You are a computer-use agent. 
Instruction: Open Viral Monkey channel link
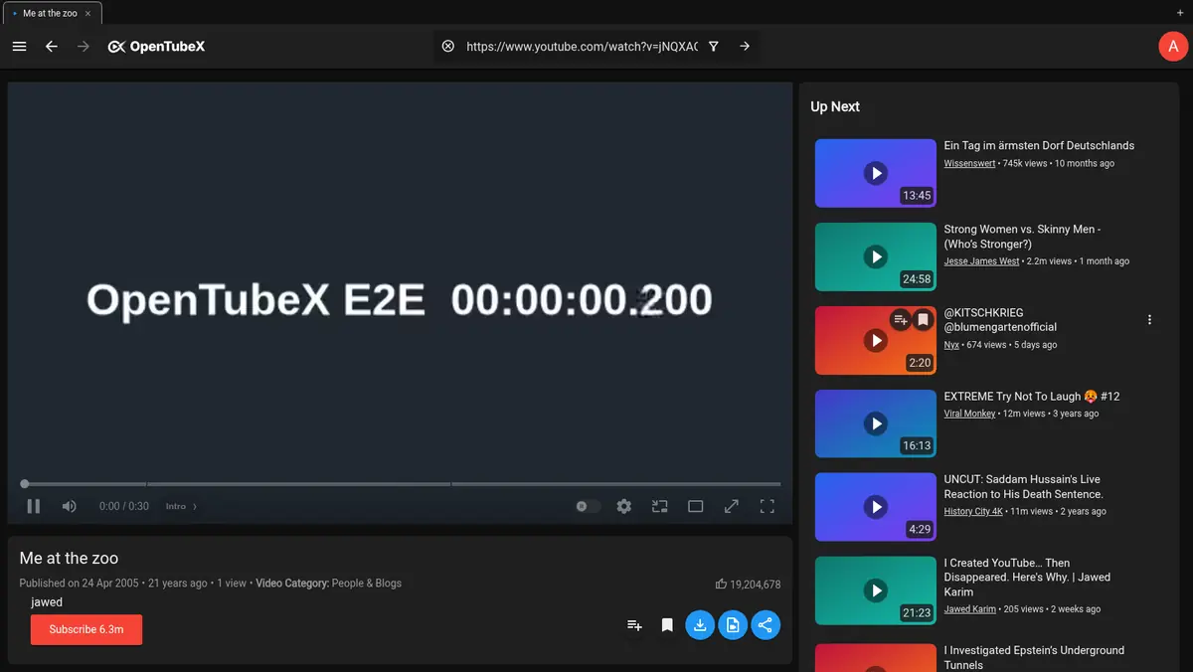[969, 414]
